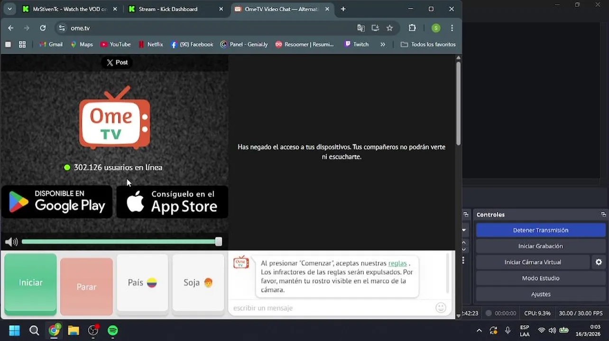This screenshot has width=609, height=341.
Task: View site information for ome.tv
Action: (62, 28)
